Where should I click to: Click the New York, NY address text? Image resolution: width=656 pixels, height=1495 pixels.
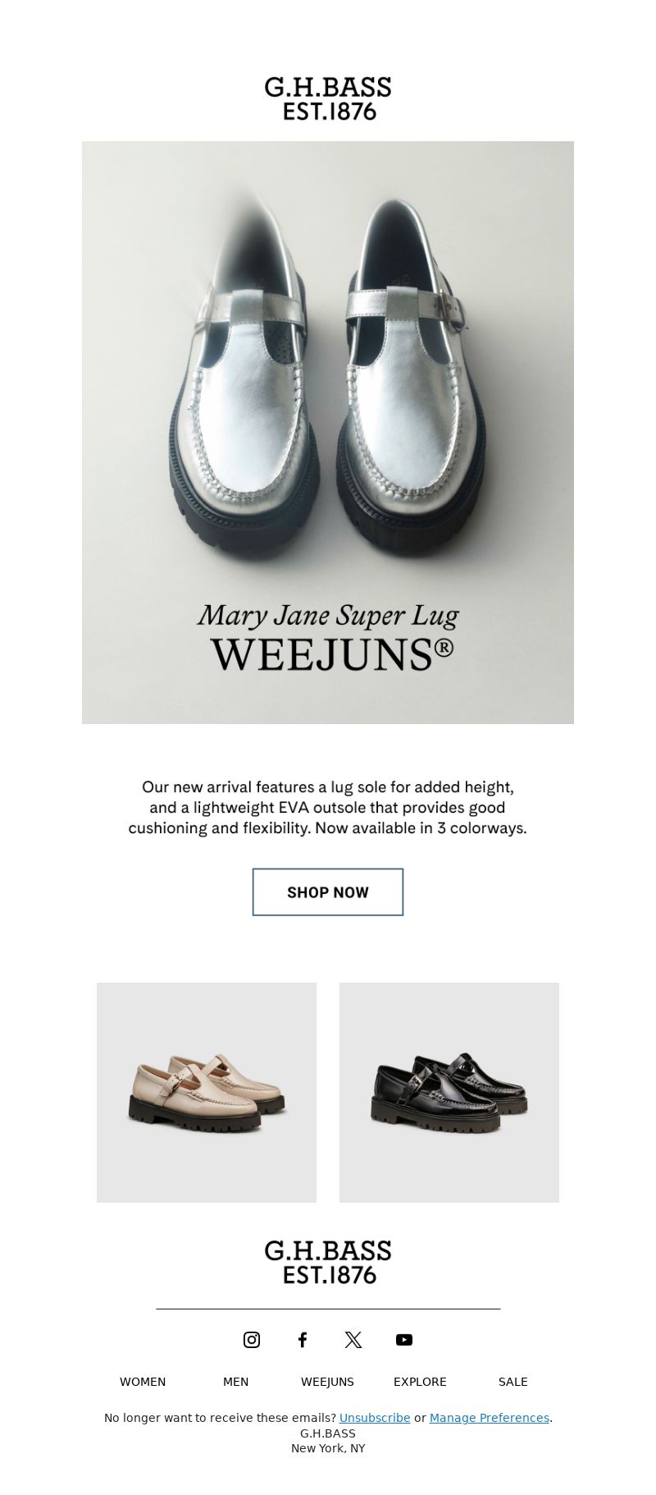328,1448
